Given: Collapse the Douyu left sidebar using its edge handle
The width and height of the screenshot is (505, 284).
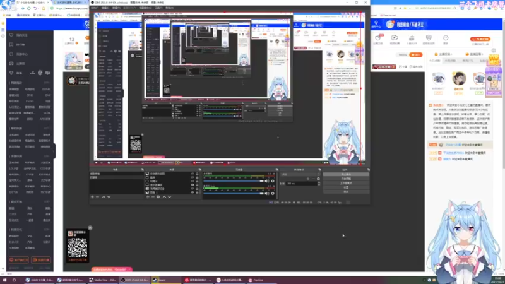Looking at the screenshot, I should (x=54, y=151).
